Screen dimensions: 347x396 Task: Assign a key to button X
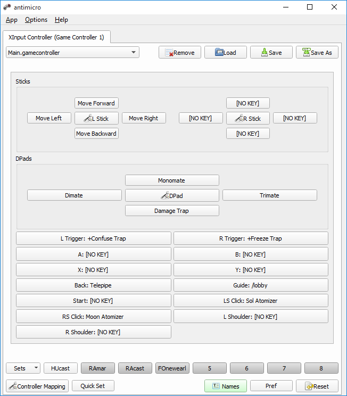pos(94,270)
